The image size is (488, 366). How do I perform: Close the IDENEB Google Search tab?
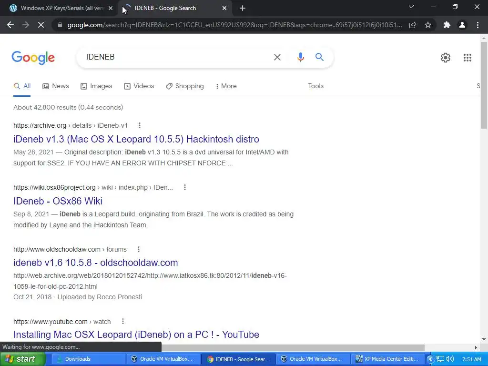(224, 8)
